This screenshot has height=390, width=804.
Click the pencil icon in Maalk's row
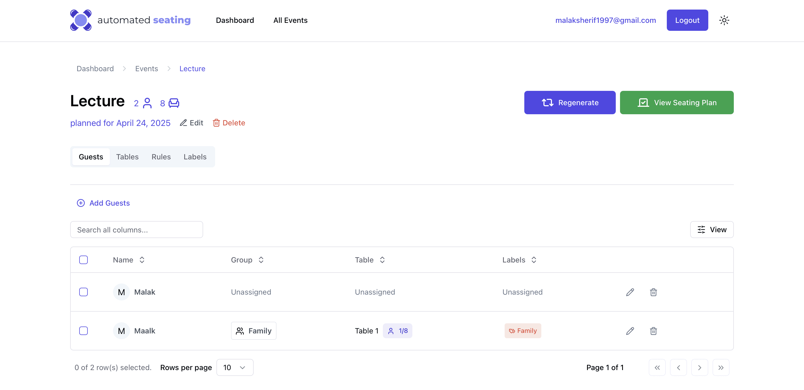(x=630, y=331)
